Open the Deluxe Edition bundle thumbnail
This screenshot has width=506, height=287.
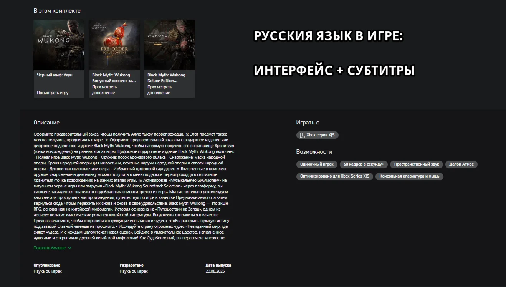tap(169, 45)
